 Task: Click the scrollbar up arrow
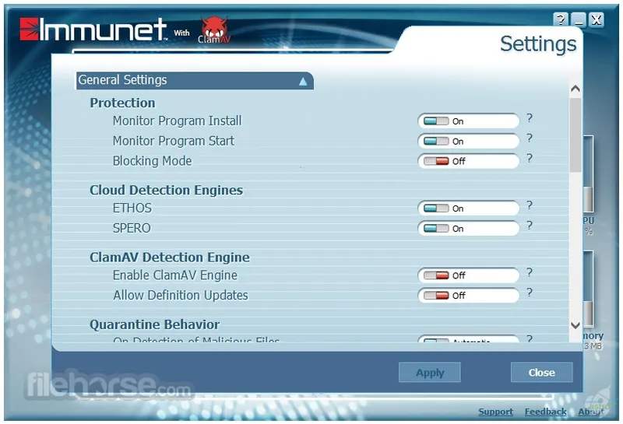575,89
